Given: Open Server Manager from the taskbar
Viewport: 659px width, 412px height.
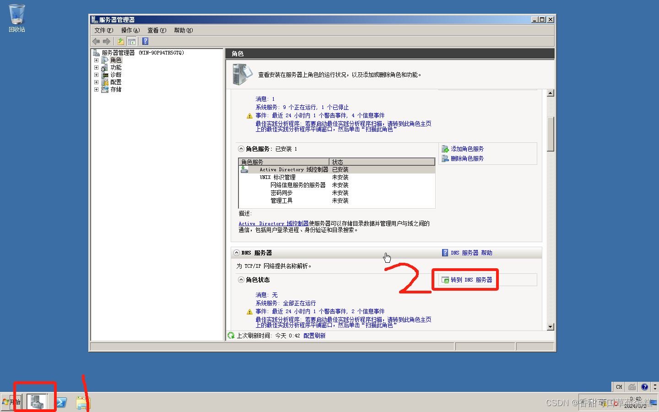Looking at the screenshot, I should point(37,402).
